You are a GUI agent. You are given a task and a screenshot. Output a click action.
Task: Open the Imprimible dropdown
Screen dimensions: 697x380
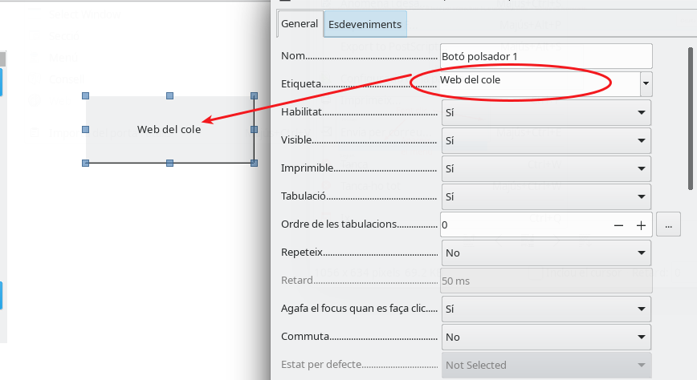(x=546, y=169)
